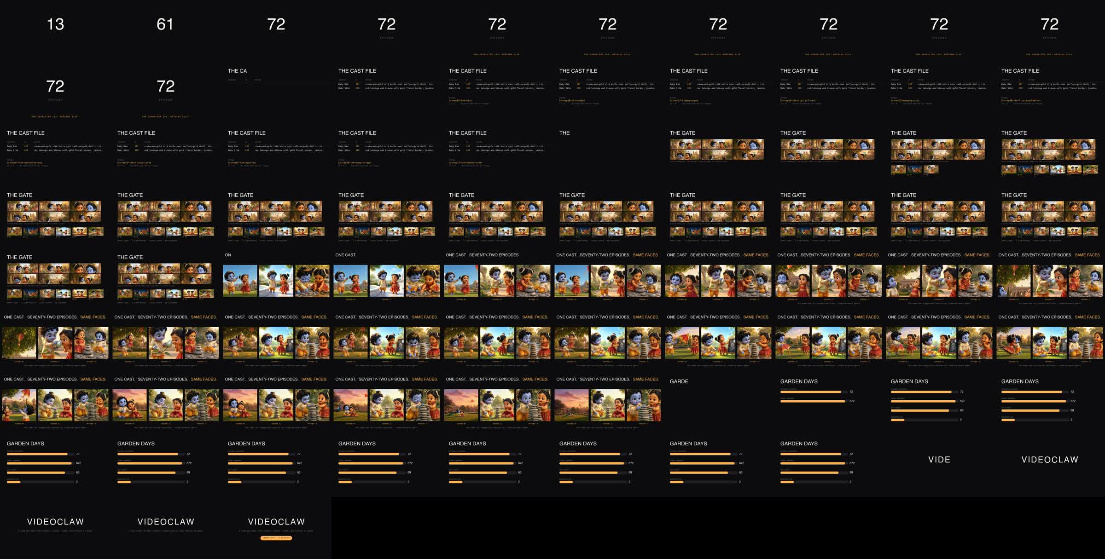Image resolution: width=1105 pixels, height=559 pixels.
Task: Click the truncated 'VIDE' title
Action: coord(939,460)
